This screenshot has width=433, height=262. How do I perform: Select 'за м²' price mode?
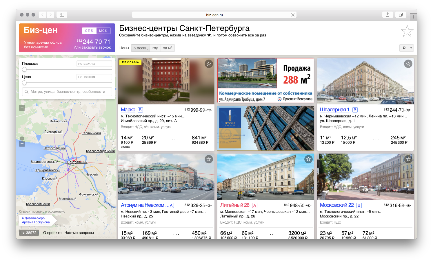point(168,48)
